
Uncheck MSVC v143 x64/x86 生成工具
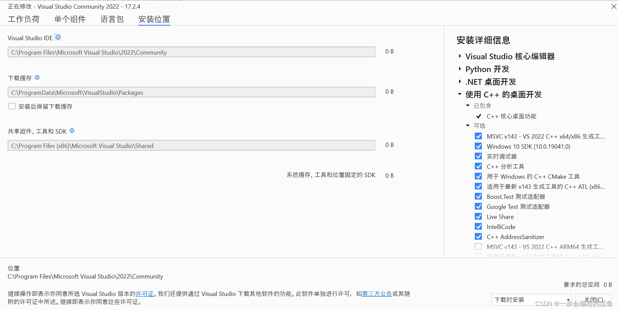(x=478, y=136)
